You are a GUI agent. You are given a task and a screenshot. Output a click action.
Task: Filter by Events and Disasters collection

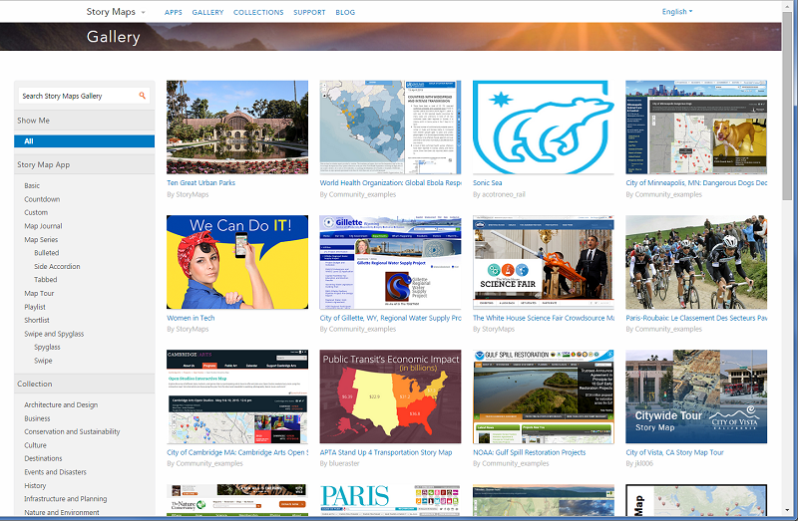56,472
